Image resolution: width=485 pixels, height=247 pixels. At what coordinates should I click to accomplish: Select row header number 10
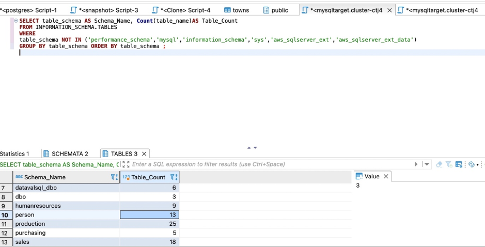tap(6, 215)
